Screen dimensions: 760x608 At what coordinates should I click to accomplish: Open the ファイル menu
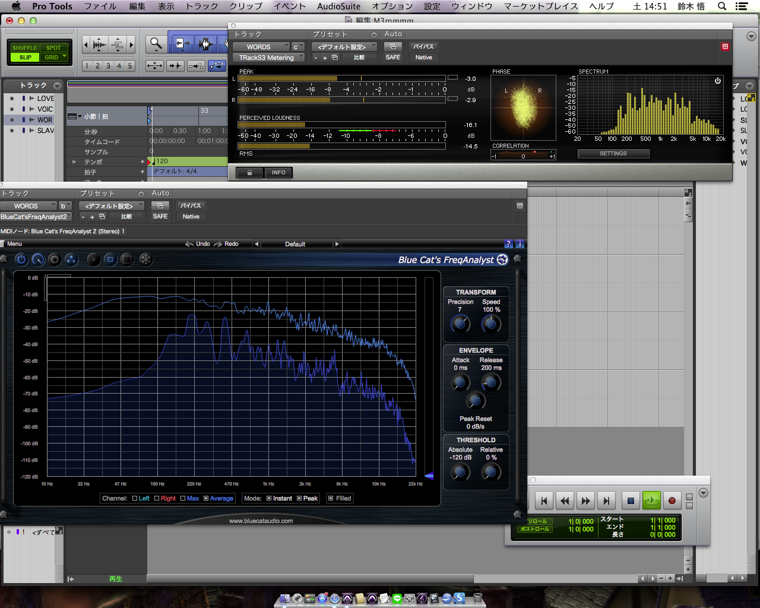coord(100,7)
